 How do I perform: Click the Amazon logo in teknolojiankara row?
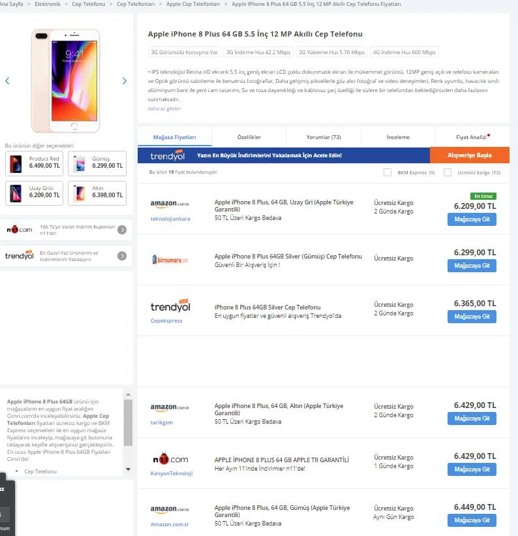[170, 204]
